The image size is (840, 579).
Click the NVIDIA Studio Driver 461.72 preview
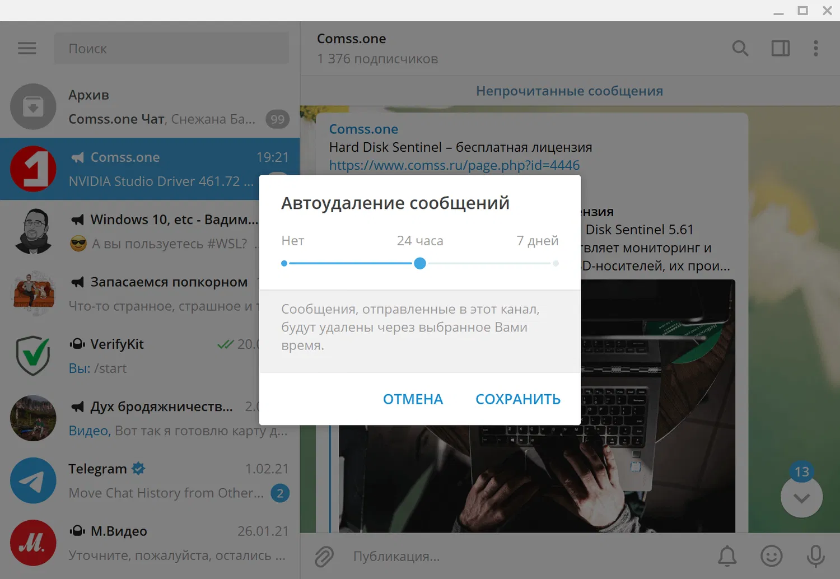pyautogui.click(x=161, y=181)
